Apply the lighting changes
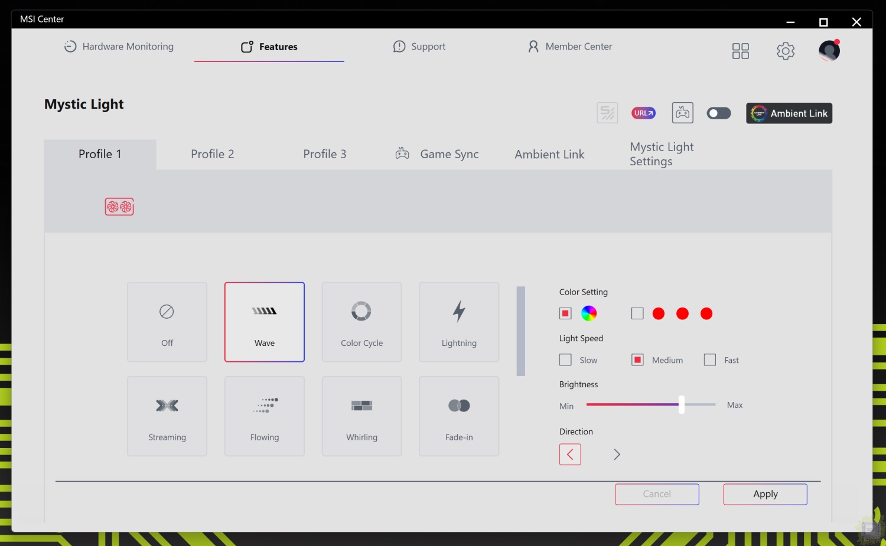This screenshot has width=886, height=546. [765, 494]
